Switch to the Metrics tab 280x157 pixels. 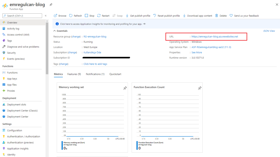click(x=59, y=74)
